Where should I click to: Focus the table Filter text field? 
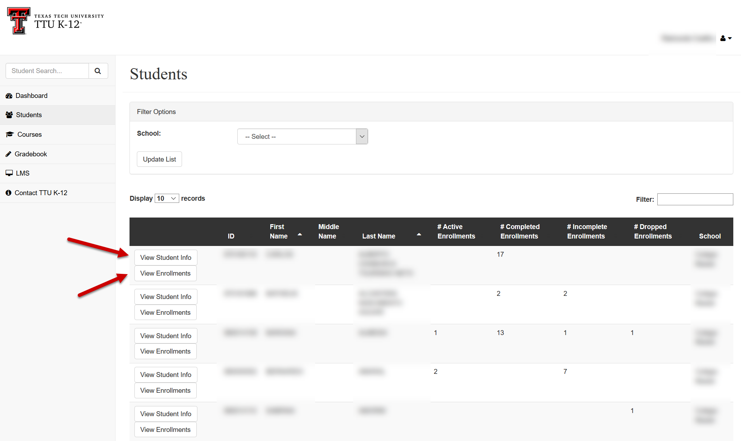(x=695, y=199)
